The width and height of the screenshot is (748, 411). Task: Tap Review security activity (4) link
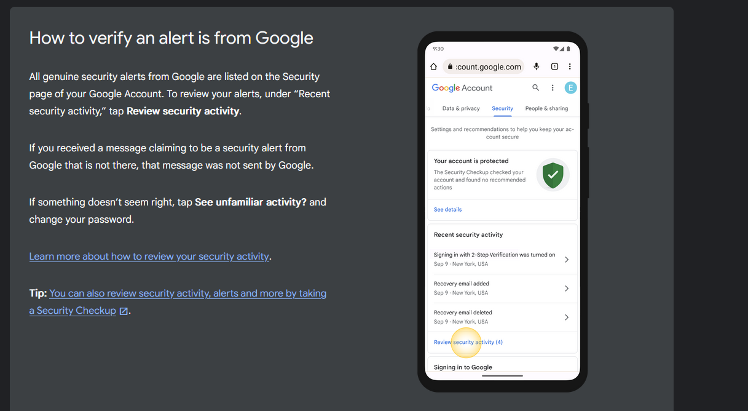point(468,342)
